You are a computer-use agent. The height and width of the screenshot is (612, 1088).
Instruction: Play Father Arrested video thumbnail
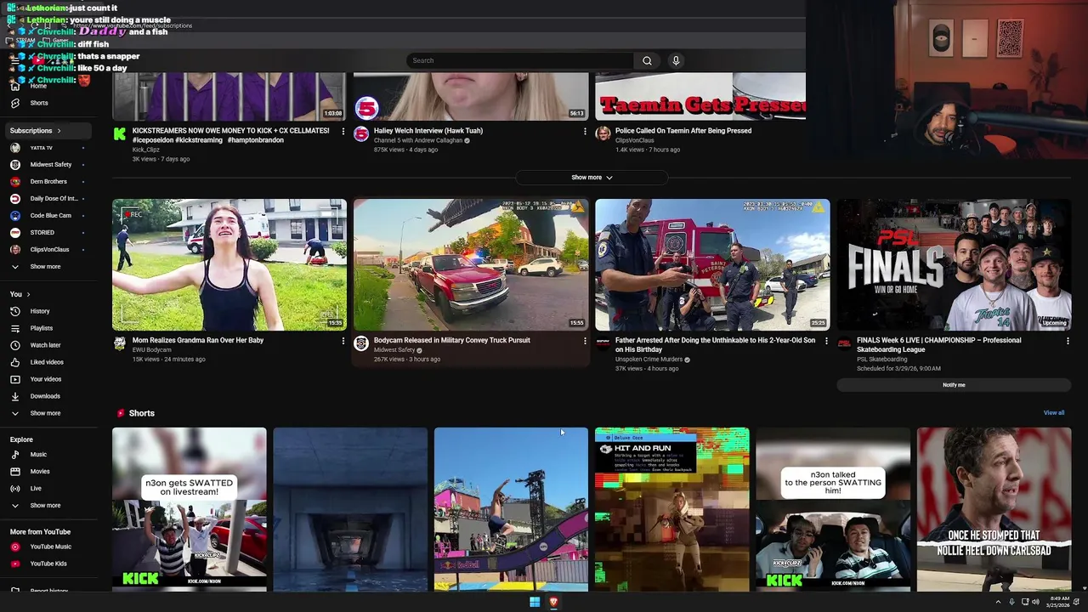(712, 264)
